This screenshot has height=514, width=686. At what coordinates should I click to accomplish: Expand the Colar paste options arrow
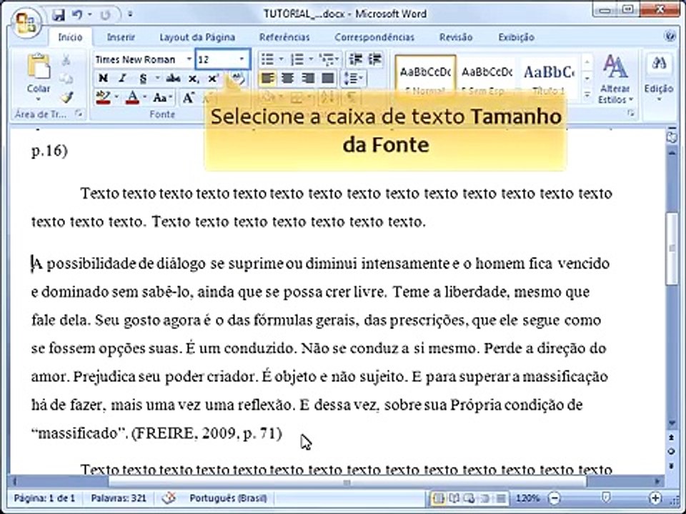click(x=39, y=99)
